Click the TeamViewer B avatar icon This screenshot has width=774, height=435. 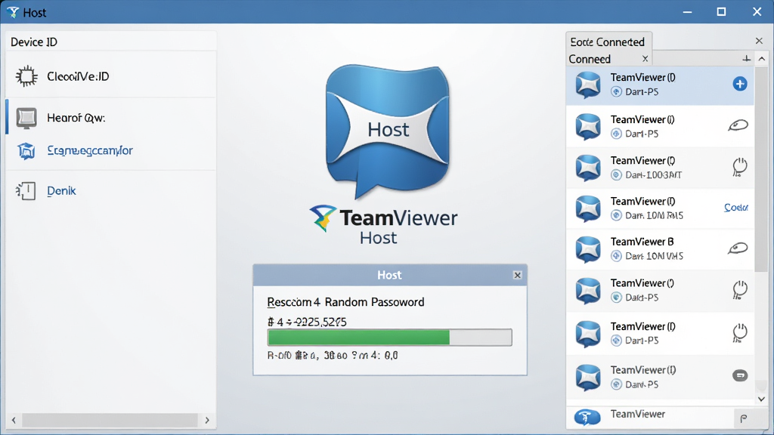588,248
